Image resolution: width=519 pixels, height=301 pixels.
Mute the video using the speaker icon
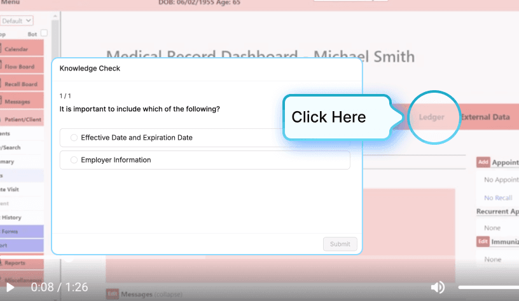pyautogui.click(x=437, y=287)
